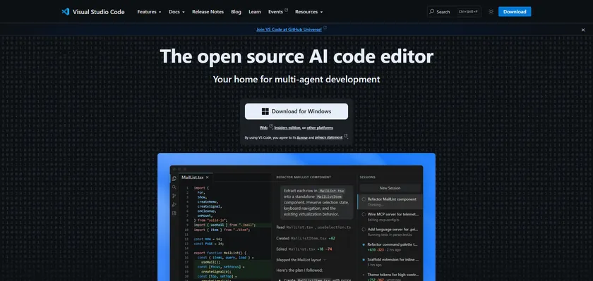593x281 pixels.
Task: Select Theme tokens for high-contr... session
Action: point(390,277)
